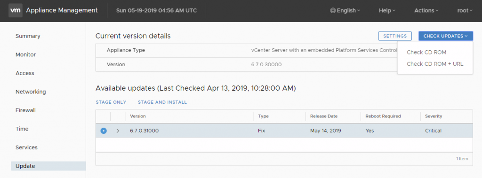Viewport: 482px width, 178px height.
Task: Click the Critical severity cell
Action: pos(433,131)
